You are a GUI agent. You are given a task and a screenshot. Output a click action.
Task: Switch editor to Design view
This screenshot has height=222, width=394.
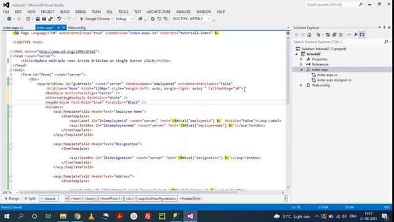12,199
